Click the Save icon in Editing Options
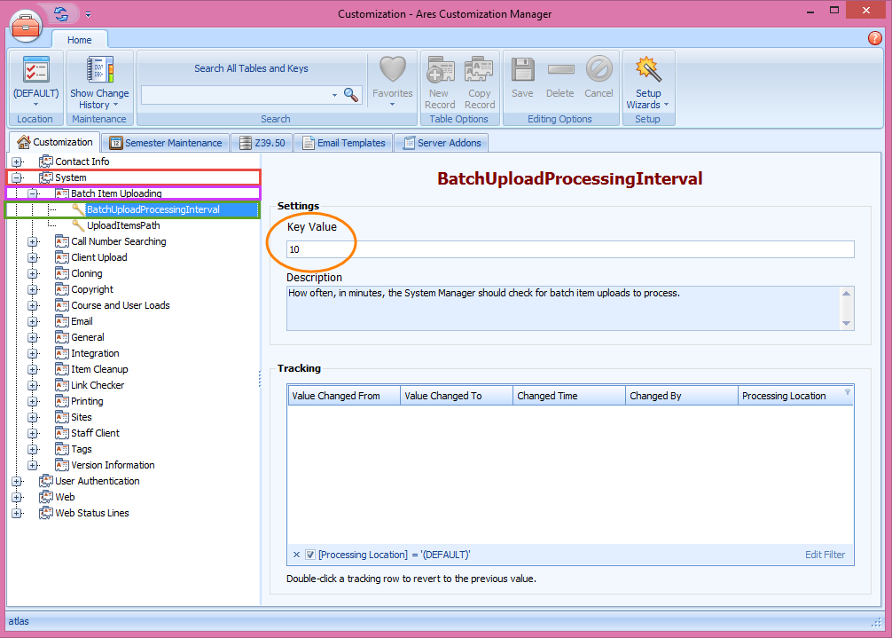This screenshot has width=892, height=638. (522, 75)
